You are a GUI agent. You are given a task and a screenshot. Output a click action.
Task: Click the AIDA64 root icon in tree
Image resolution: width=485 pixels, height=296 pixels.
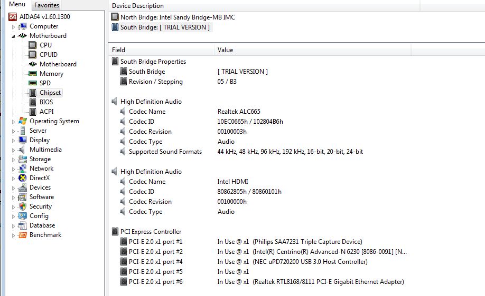click(x=13, y=17)
